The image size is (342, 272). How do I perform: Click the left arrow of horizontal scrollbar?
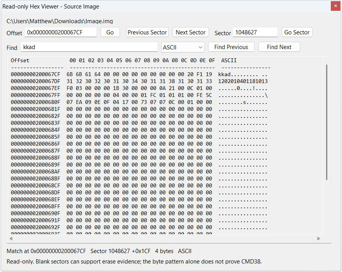coord(11,238)
